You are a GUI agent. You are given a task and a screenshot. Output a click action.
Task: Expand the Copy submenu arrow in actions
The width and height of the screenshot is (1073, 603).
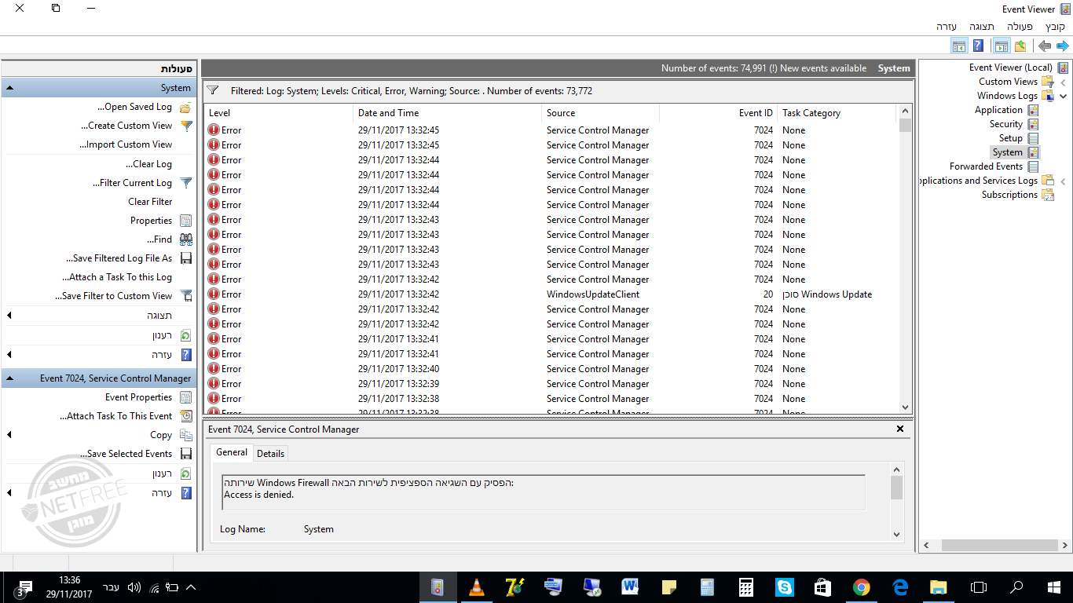(9, 435)
